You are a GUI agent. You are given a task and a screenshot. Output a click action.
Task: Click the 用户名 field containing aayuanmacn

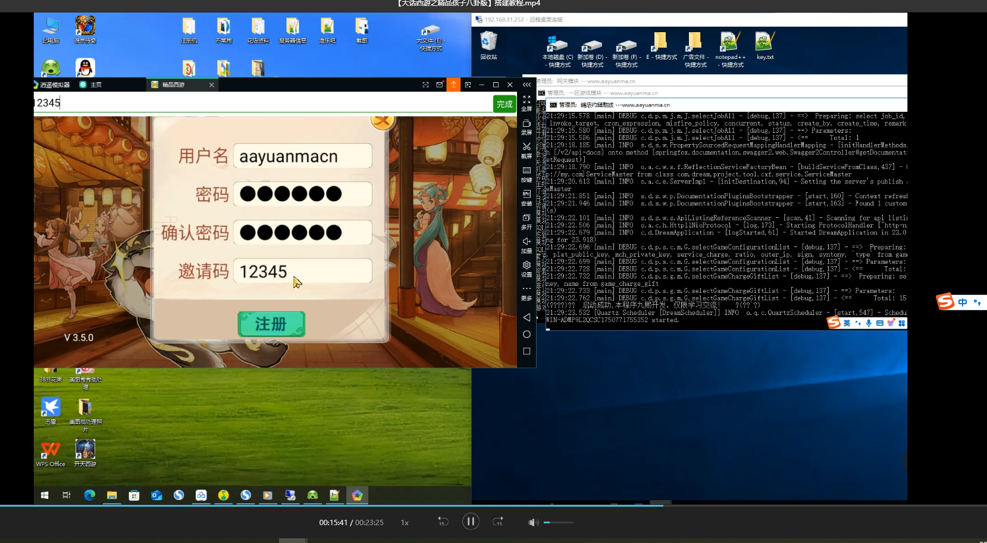(x=303, y=157)
